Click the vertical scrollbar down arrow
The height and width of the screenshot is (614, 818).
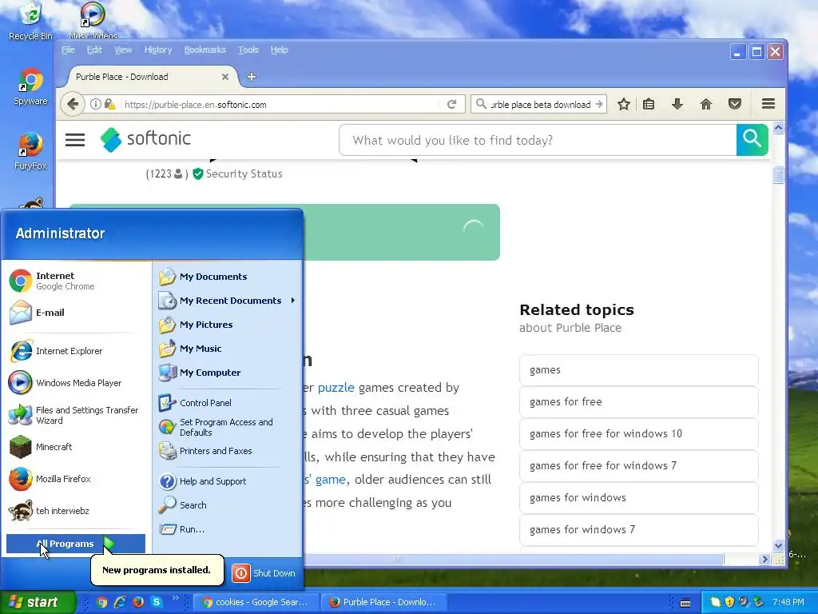click(x=778, y=546)
